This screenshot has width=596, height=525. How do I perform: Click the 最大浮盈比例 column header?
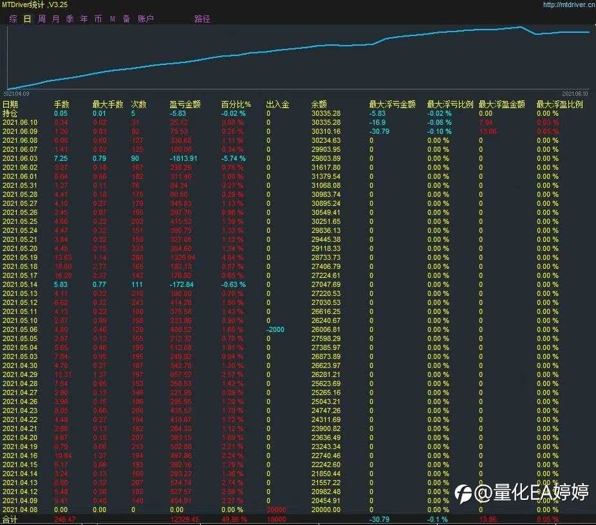tap(559, 104)
